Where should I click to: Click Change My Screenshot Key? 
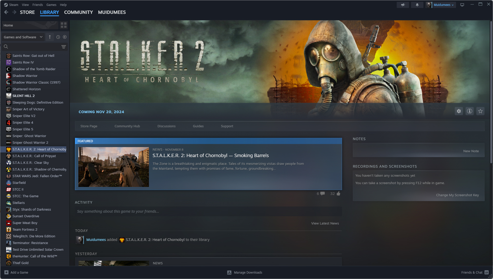[x=458, y=195]
